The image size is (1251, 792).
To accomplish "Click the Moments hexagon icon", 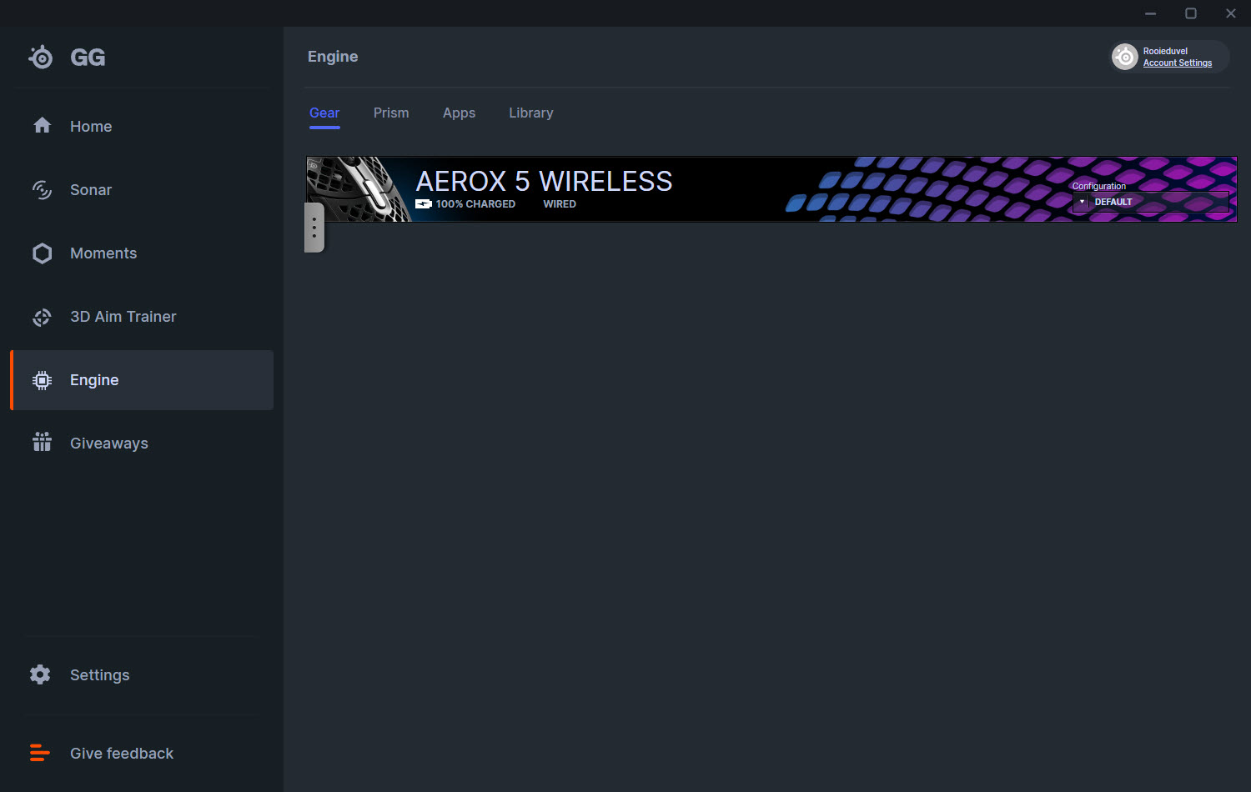I will pyautogui.click(x=42, y=253).
